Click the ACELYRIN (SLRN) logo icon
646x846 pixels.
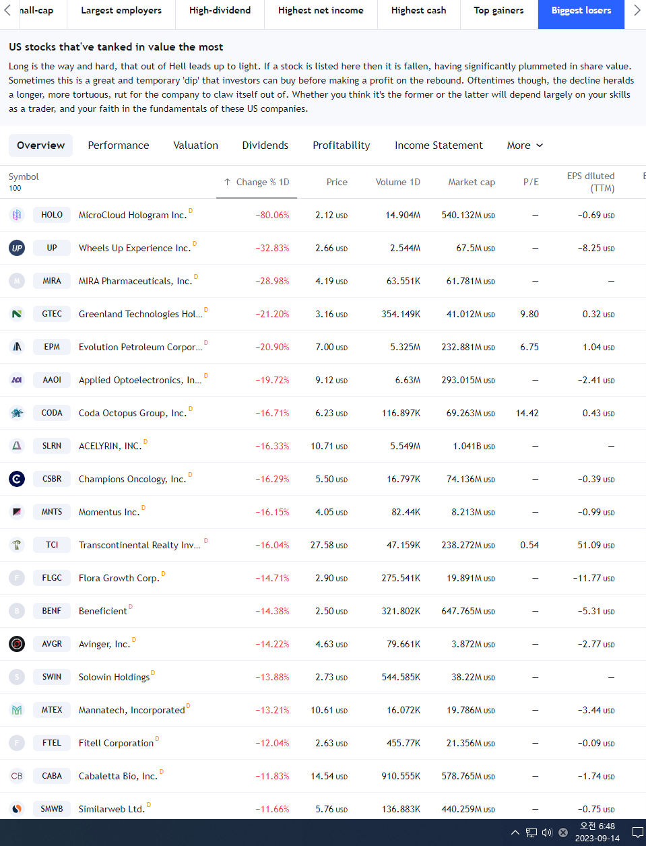click(x=17, y=446)
